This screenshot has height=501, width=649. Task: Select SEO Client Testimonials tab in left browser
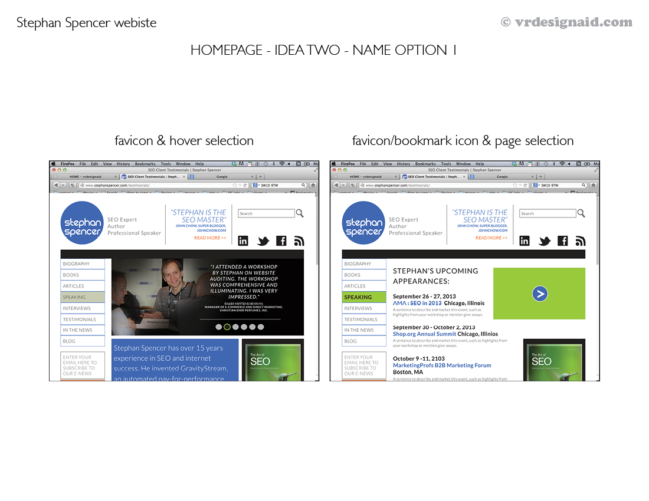click(x=153, y=176)
